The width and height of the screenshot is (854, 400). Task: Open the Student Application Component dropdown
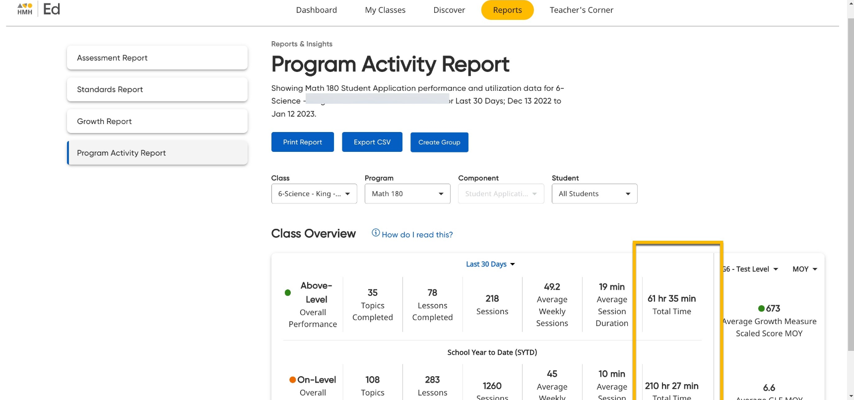pos(501,194)
